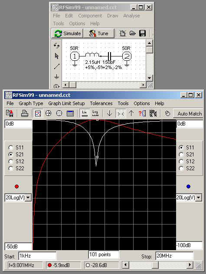The width and height of the screenshot is (206, 274).
Task: Click port 1 symbol in schematic
Action: tap(75, 56)
